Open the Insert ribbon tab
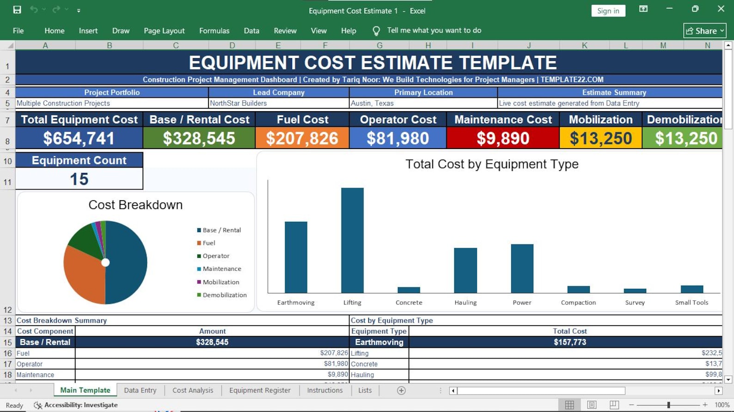The height and width of the screenshot is (412, 734). (88, 30)
